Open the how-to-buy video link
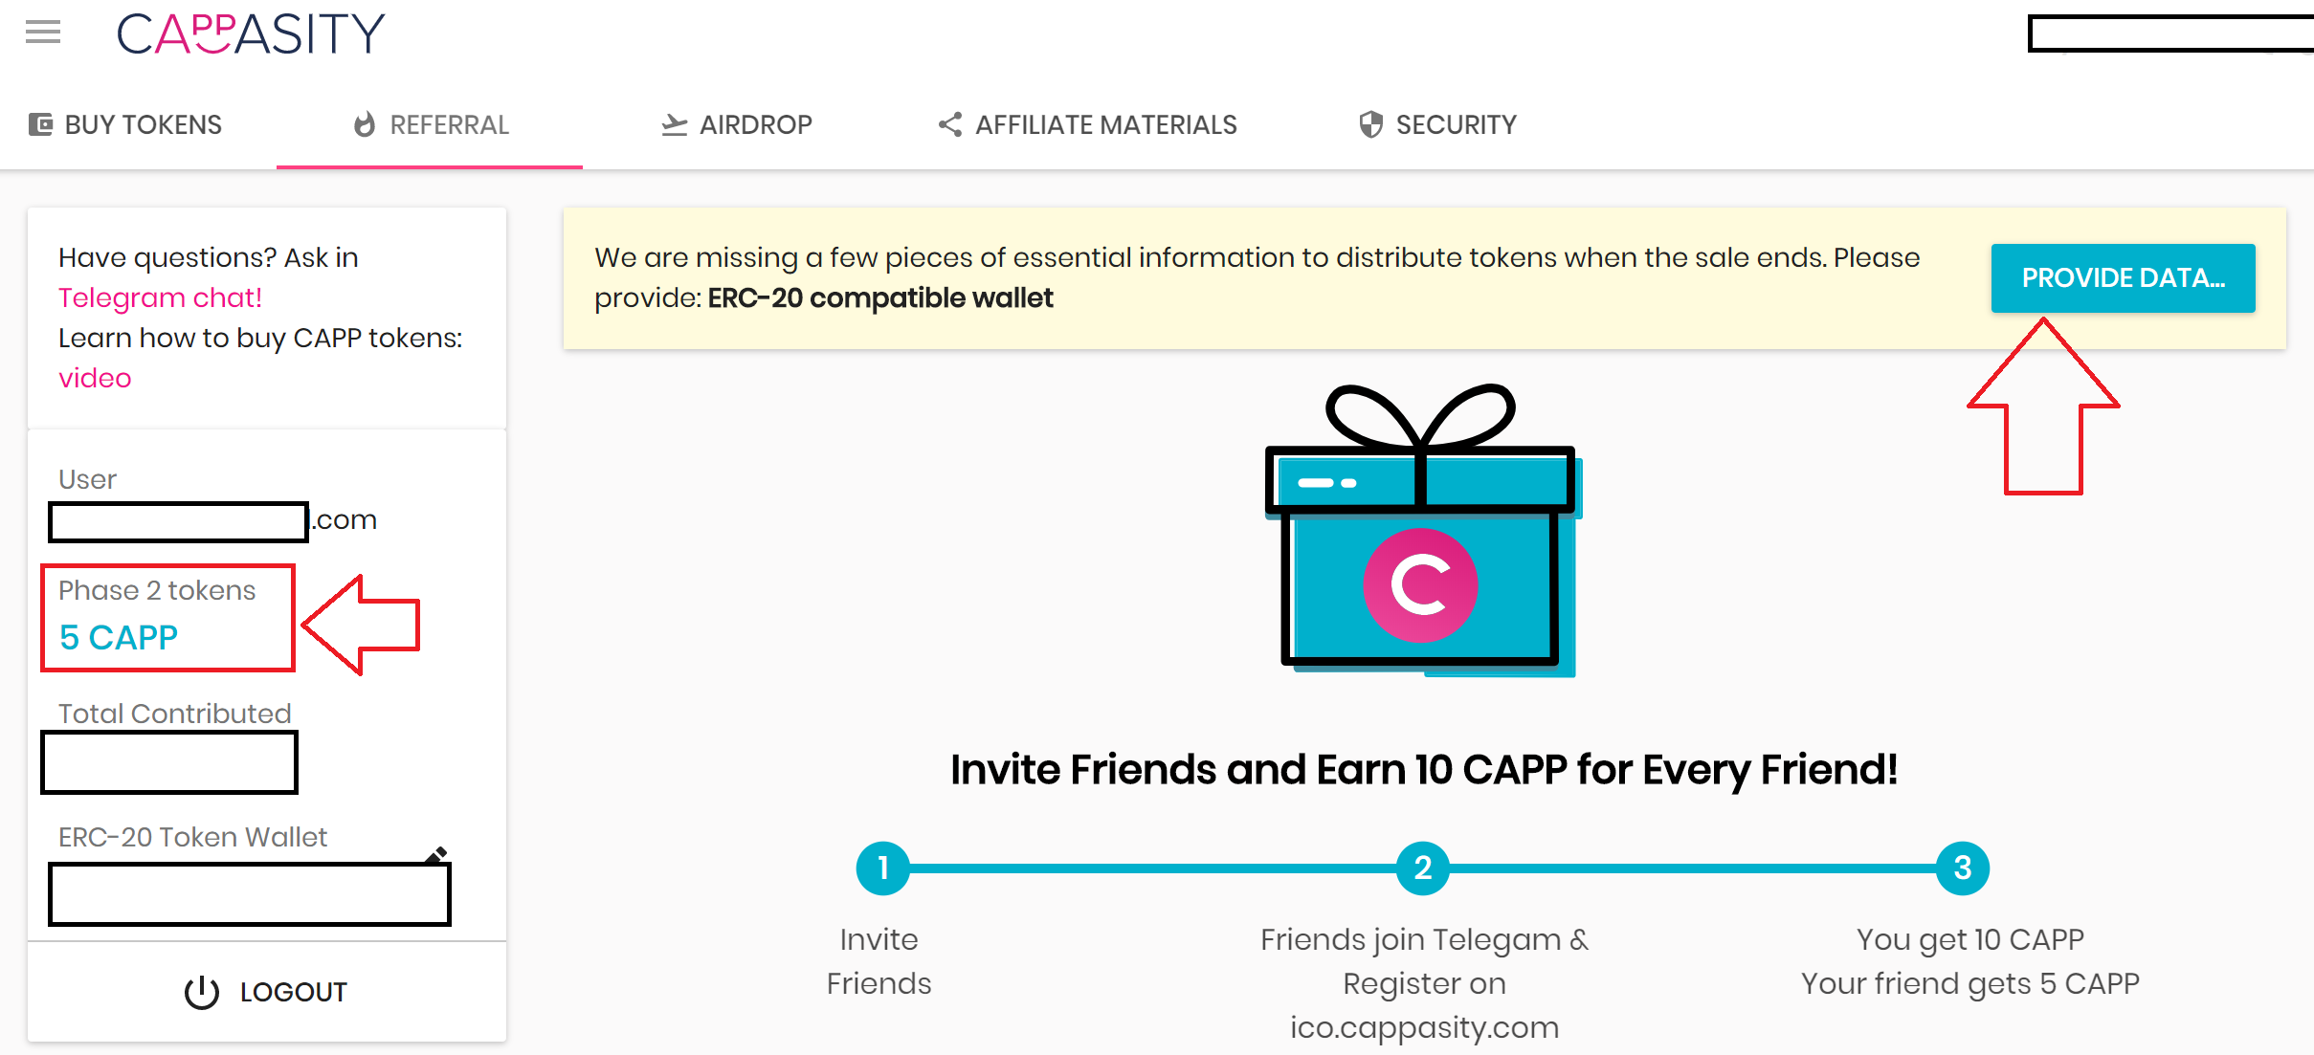 click(x=95, y=378)
